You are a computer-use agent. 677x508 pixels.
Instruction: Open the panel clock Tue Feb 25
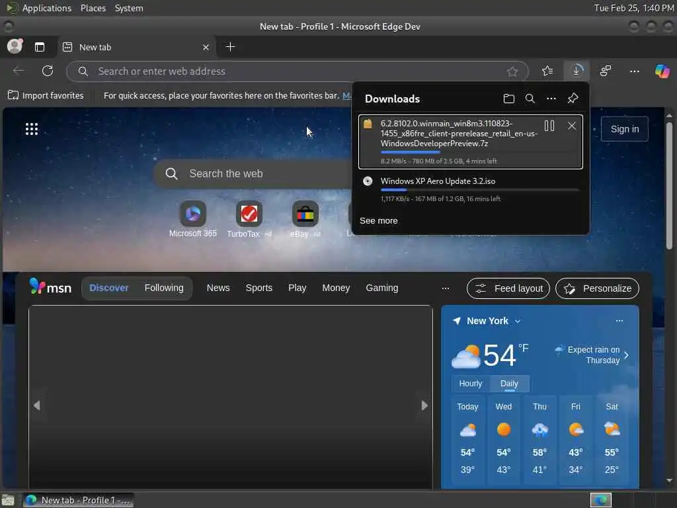pos(633,8)
